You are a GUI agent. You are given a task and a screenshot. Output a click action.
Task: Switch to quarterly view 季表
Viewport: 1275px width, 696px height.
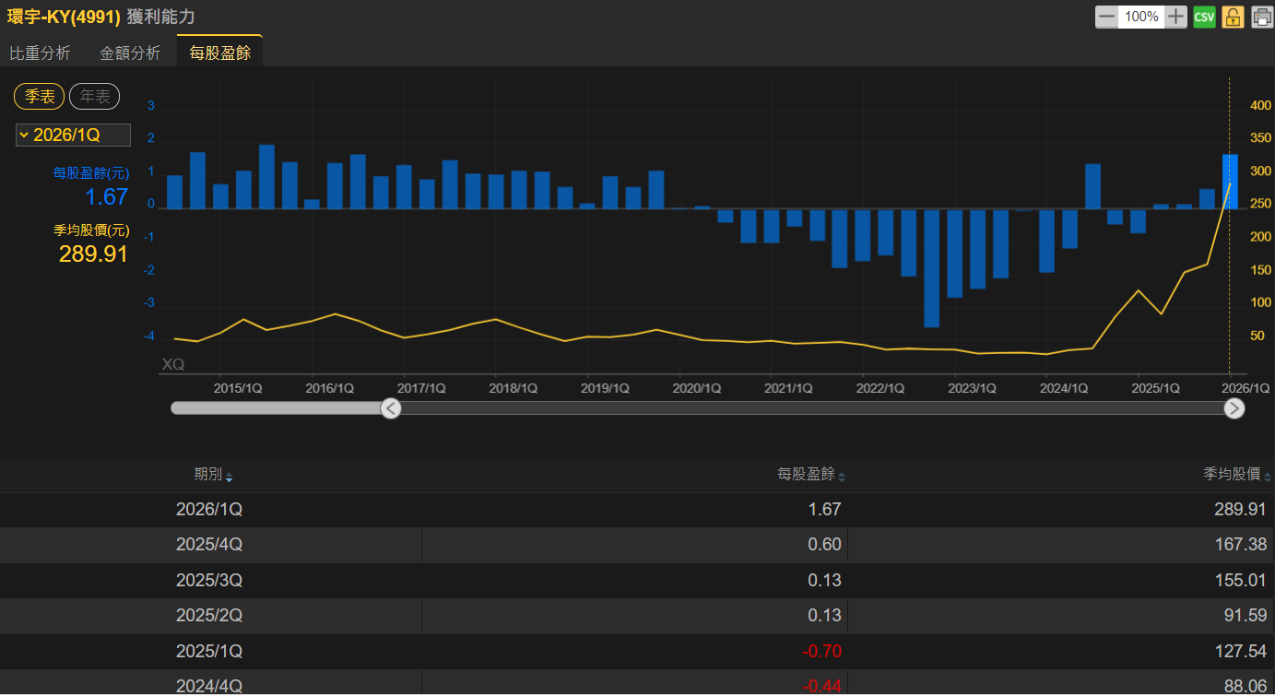[x=40, y=96]
